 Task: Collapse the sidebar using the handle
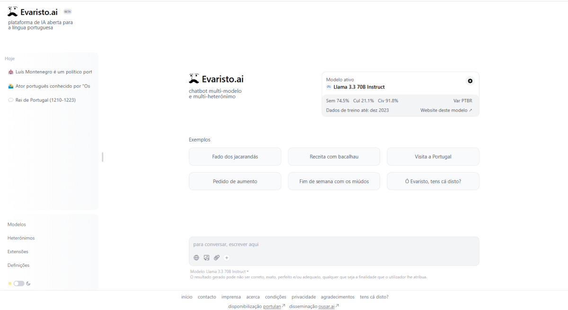pos(102,157)
